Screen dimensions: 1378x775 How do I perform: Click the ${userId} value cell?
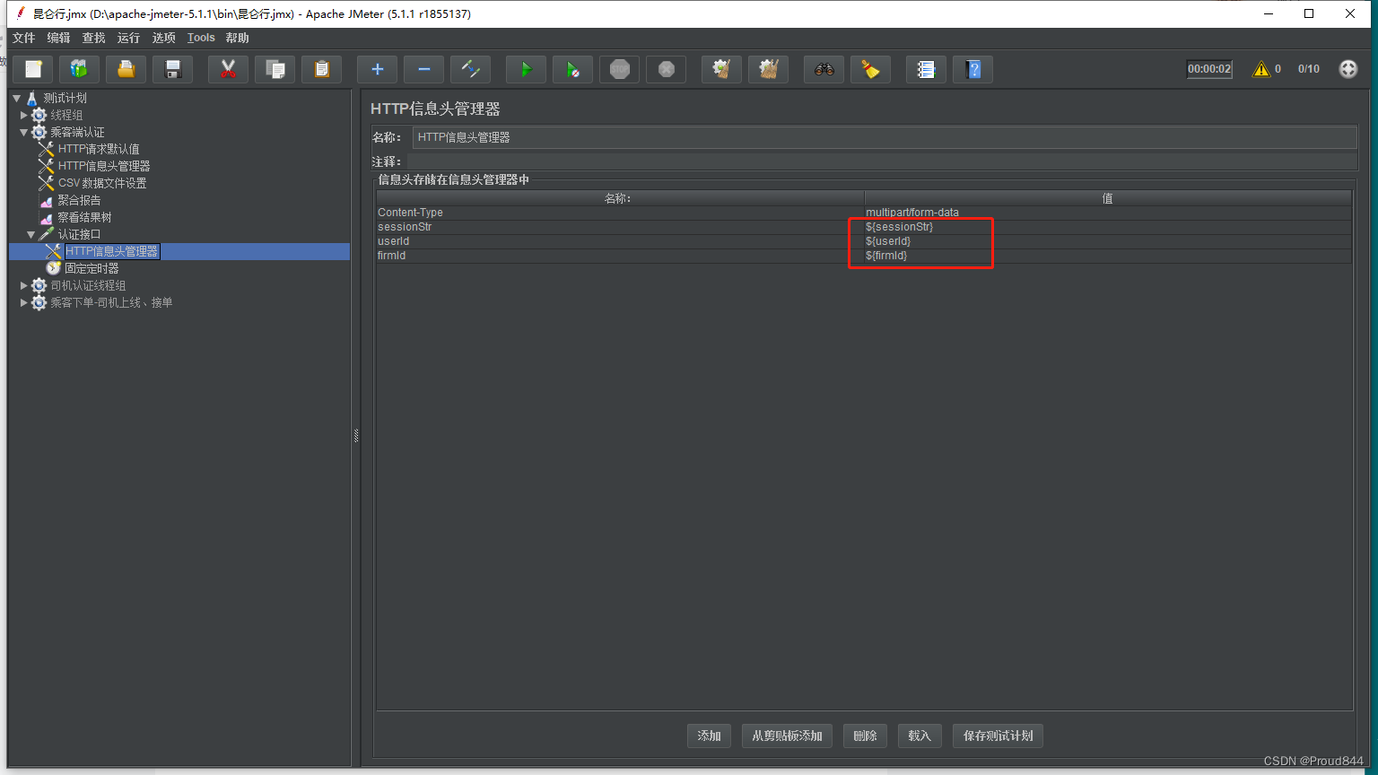[x=1108, y=241]
